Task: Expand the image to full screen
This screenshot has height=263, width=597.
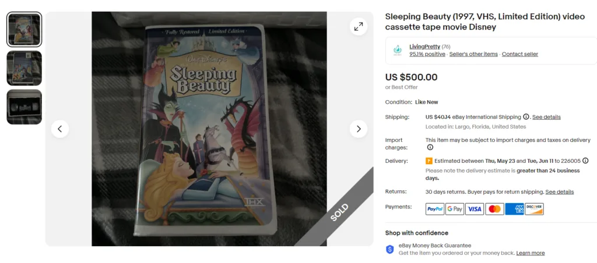Action: point(359,27)
